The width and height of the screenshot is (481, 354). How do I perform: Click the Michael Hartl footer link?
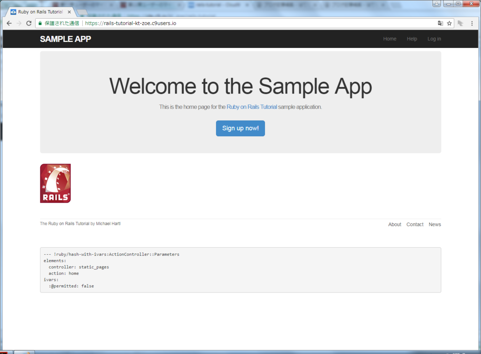coord(109,224)
